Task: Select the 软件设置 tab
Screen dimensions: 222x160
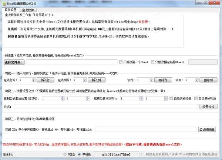Action: point(11,10)
